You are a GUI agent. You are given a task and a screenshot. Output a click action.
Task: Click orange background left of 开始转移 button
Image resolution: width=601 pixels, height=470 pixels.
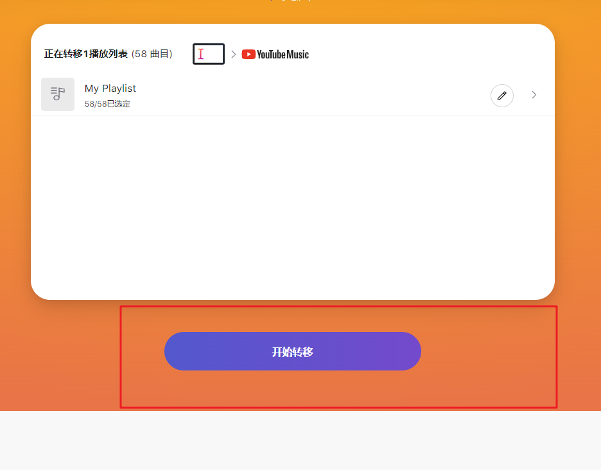point(77,351)
